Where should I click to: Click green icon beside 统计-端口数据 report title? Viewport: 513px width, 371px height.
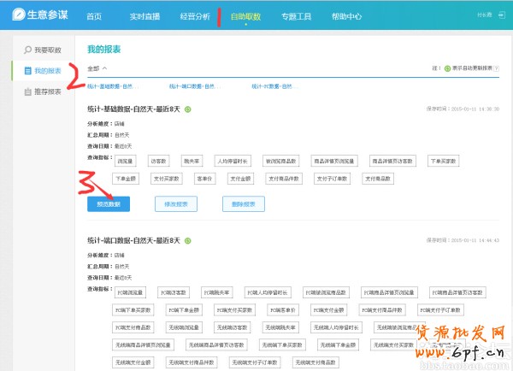pos(187,242)
